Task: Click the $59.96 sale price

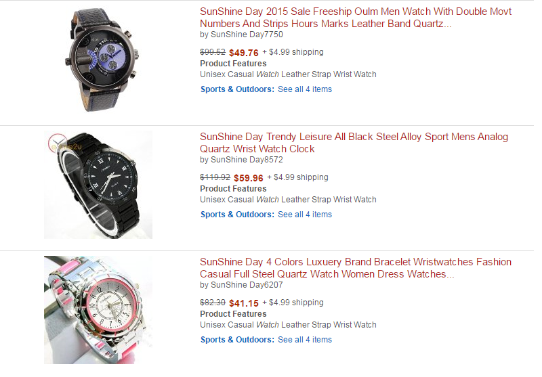Action: 248,178
